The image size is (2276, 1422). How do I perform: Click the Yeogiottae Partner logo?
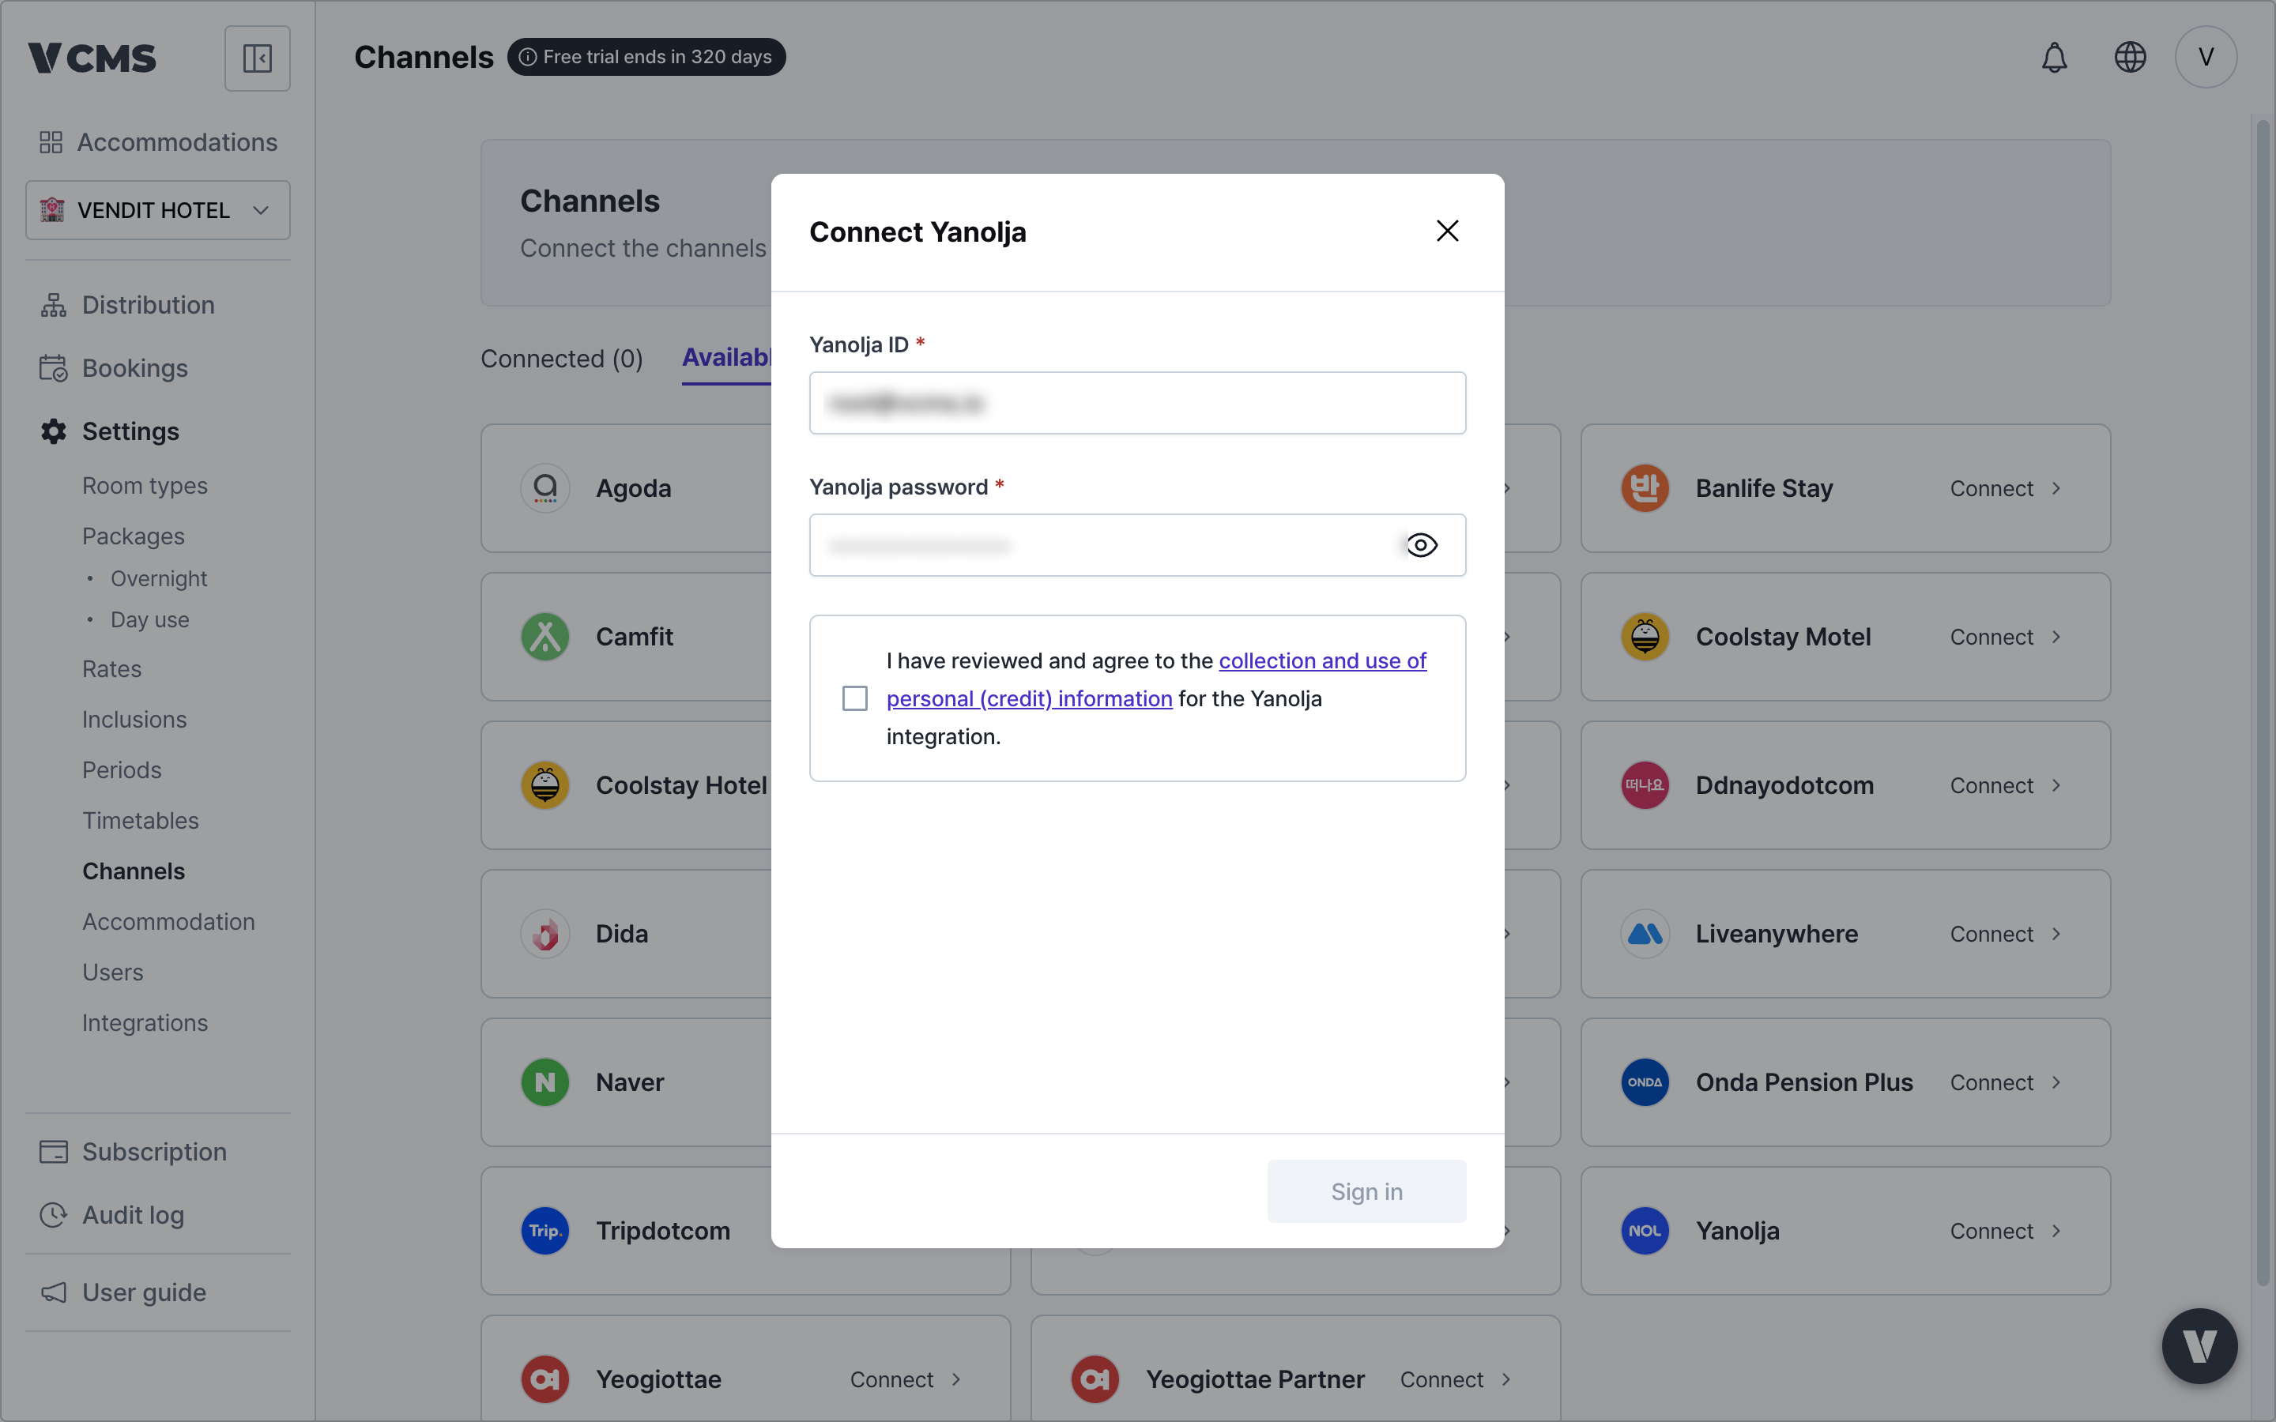(1095, 1379)
